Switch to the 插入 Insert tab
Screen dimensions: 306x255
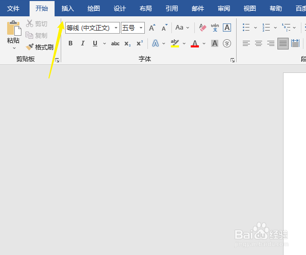(x=68, y=8)
